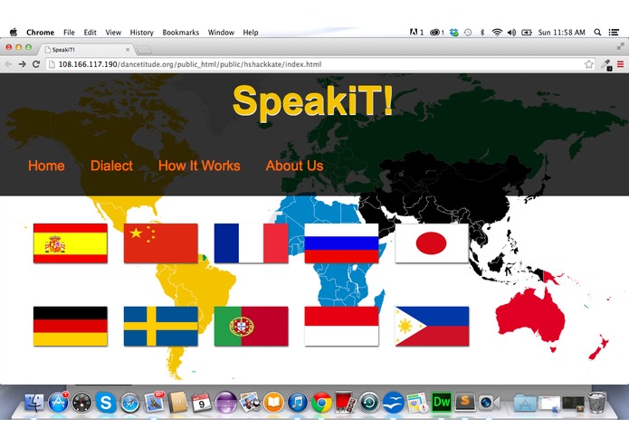Select the China flag
Viewport: 629px width, 447px height.
tap(160, 243)
